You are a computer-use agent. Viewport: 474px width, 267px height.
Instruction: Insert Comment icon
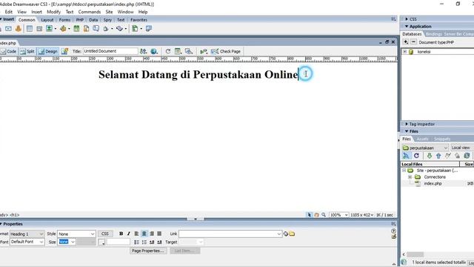[x=96, y=29]
